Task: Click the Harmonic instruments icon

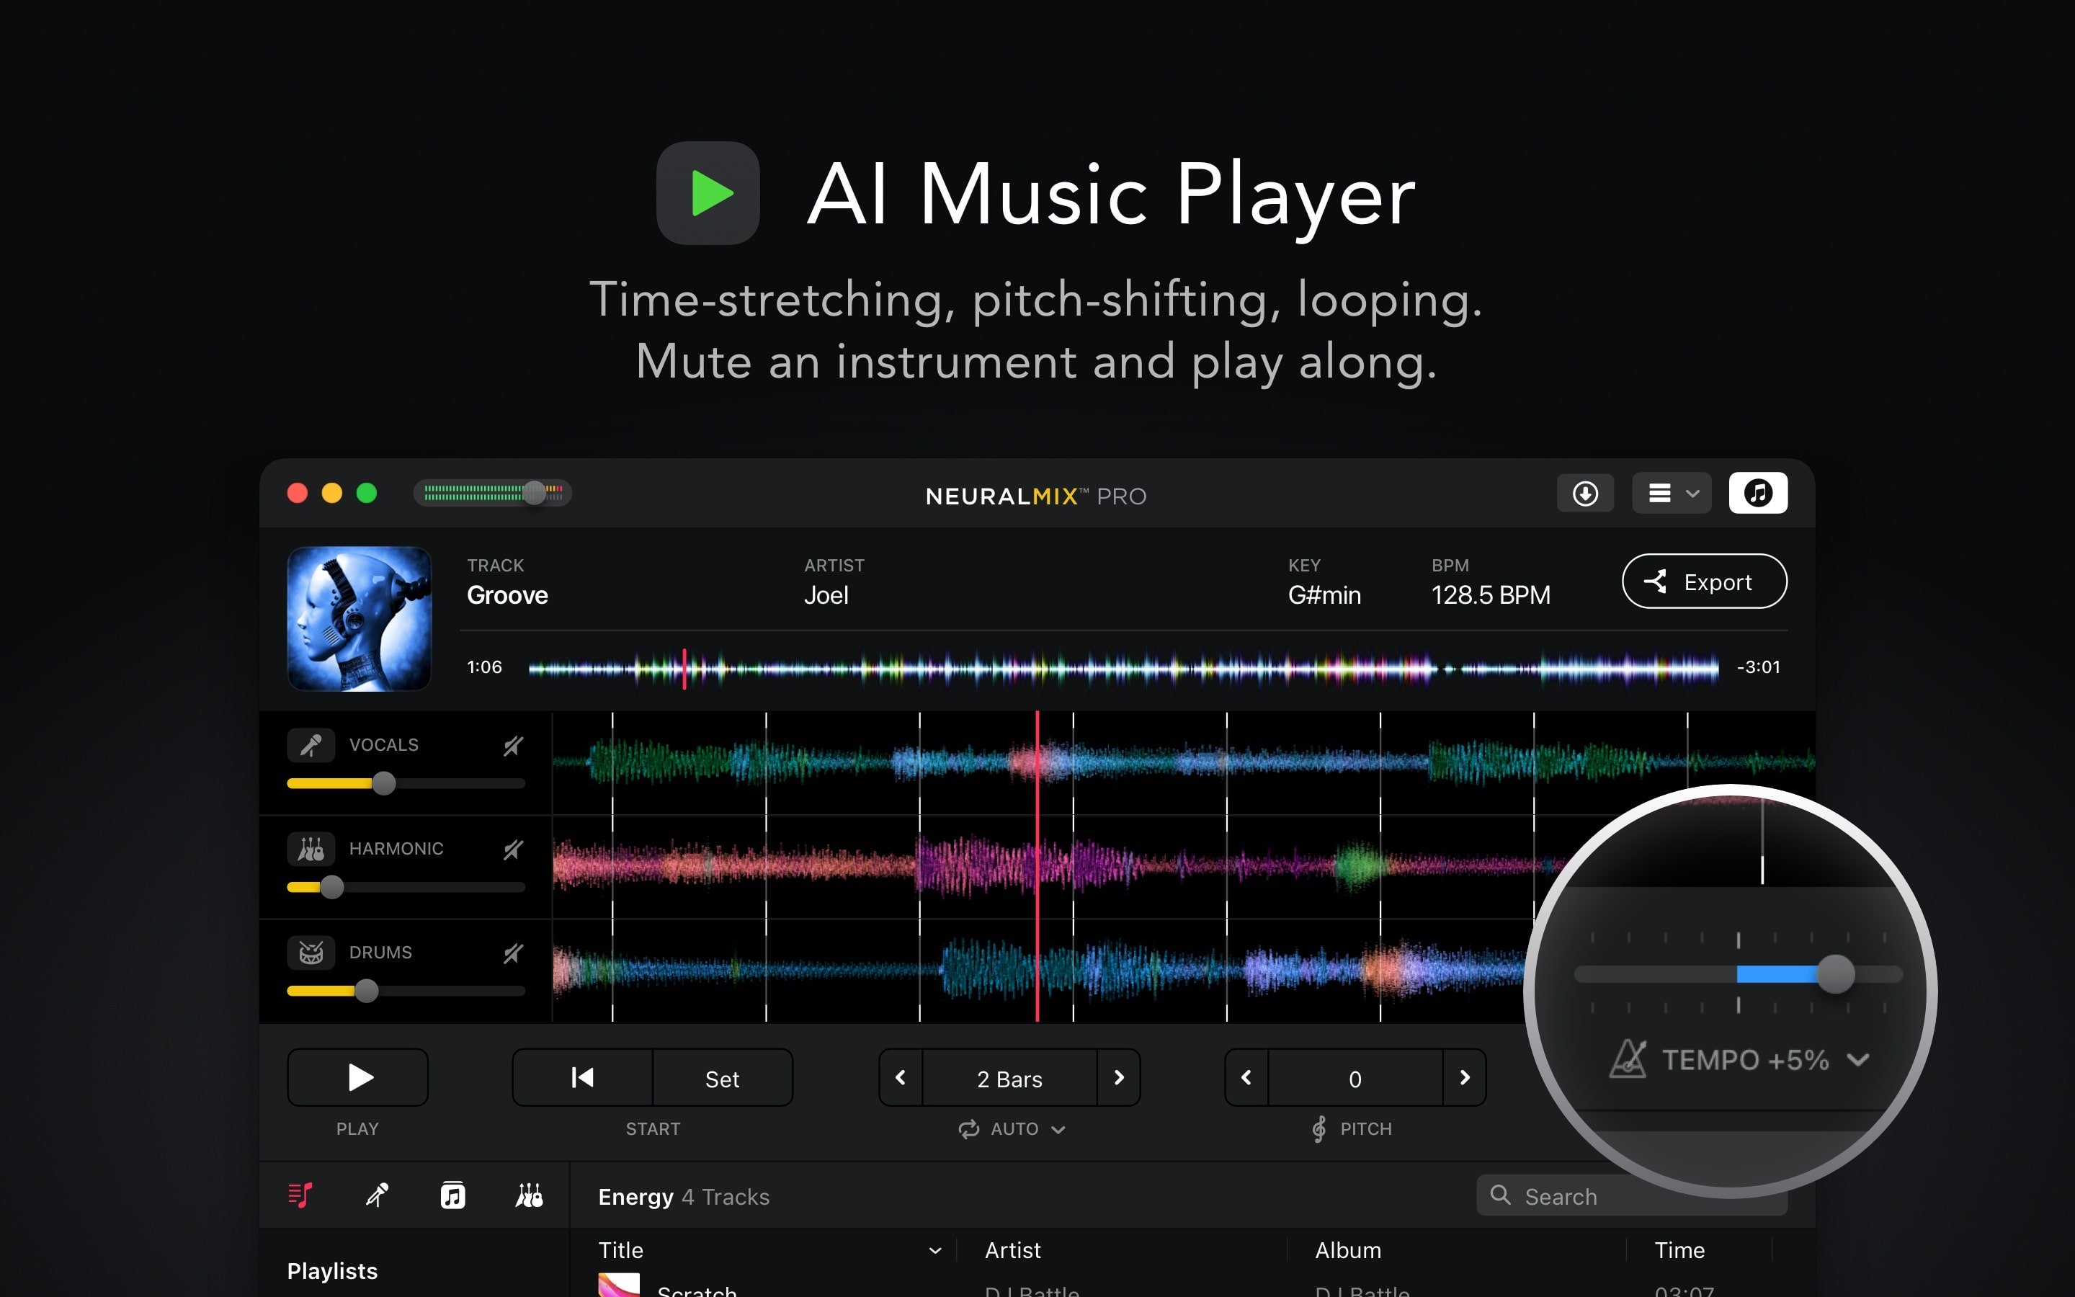Action: (x=311, y=848)
